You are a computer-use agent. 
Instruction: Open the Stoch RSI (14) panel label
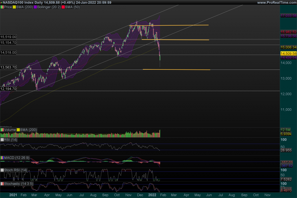point(16,170)
